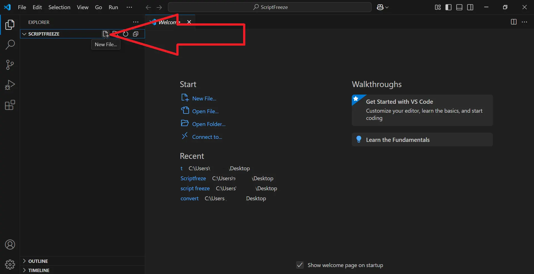Open the Source Control view
The height and width of the screenshot is (274, 534).
click(10, 65)
